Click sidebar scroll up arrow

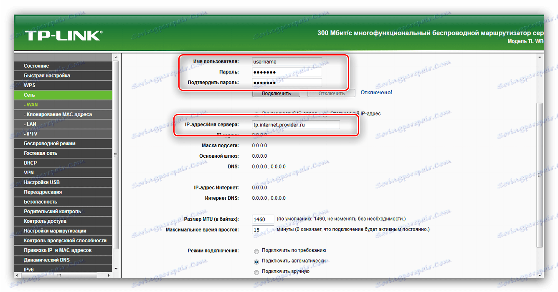point(116,57)
